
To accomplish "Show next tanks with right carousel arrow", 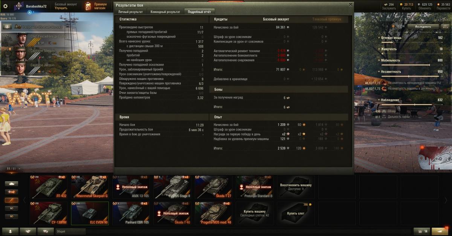I will [446, 200].
